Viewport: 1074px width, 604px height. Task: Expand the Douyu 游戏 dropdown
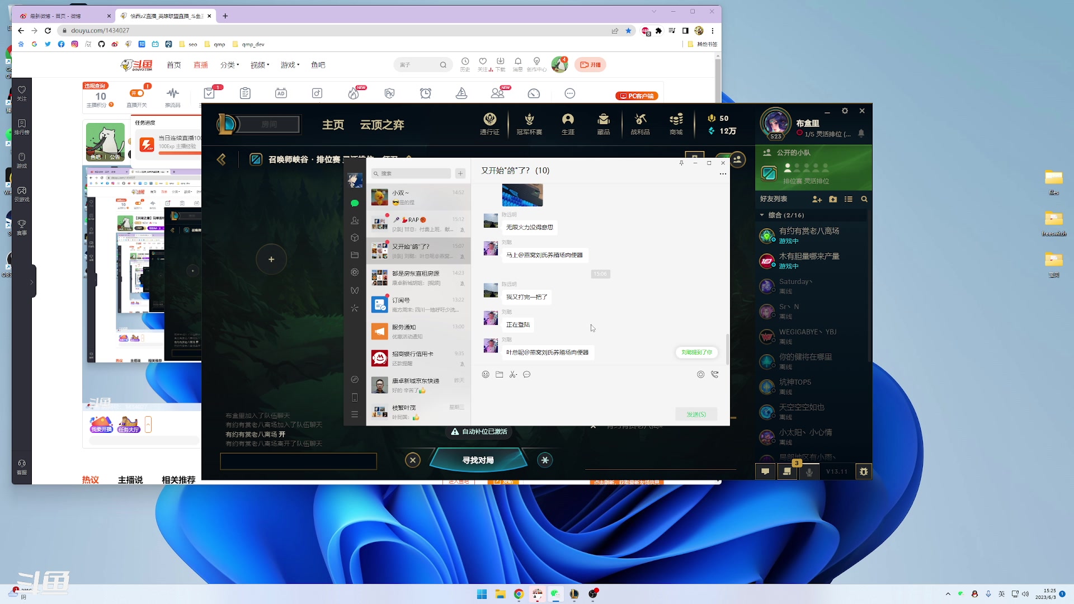point(290,65)
